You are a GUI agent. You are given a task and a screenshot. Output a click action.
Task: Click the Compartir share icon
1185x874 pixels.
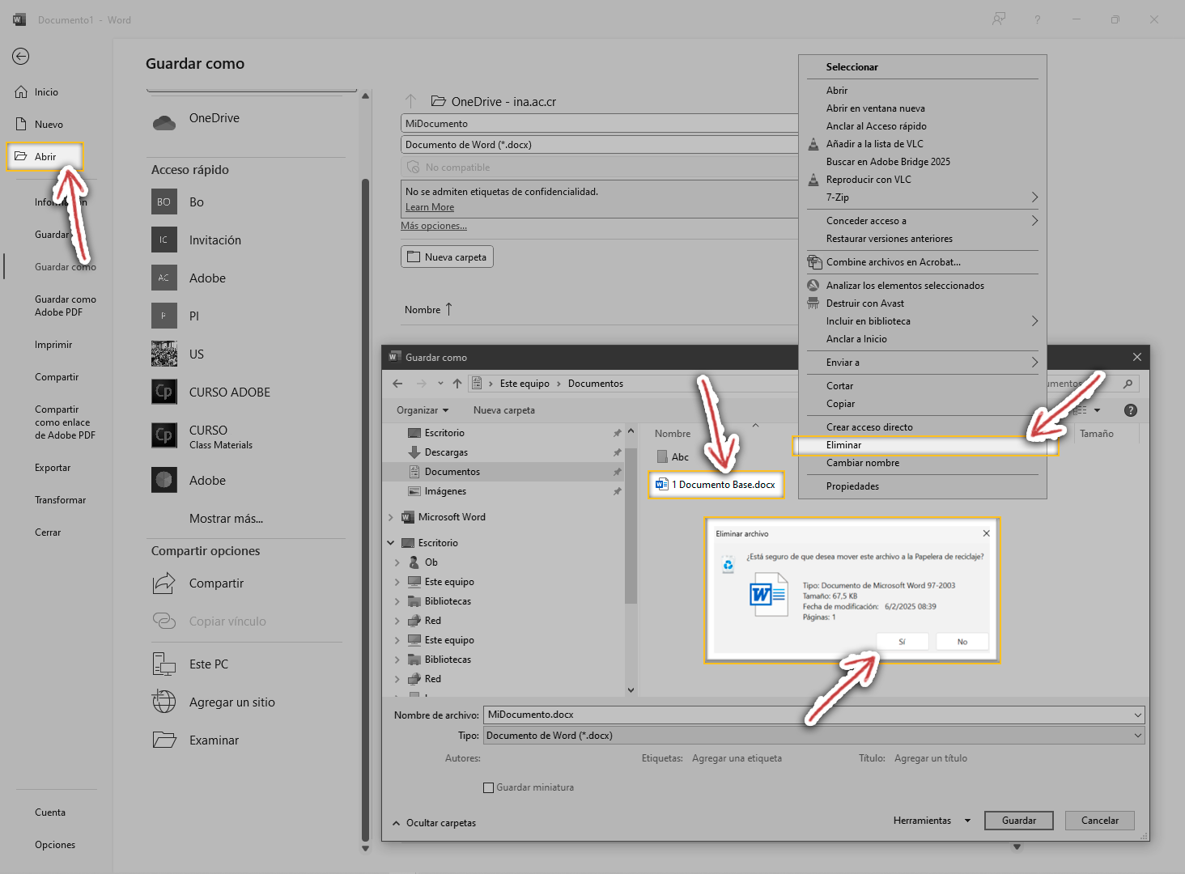pos(164,583)
